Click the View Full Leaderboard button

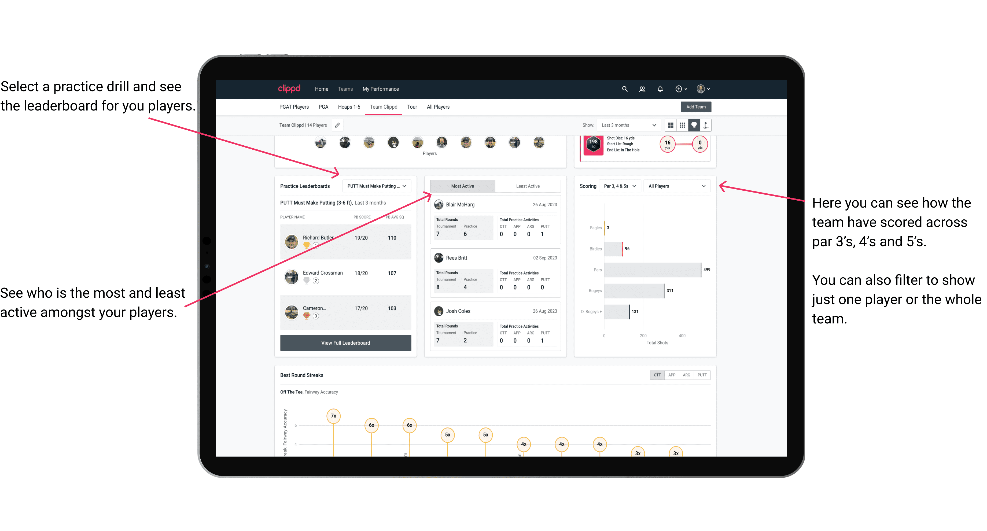(346, 343)
